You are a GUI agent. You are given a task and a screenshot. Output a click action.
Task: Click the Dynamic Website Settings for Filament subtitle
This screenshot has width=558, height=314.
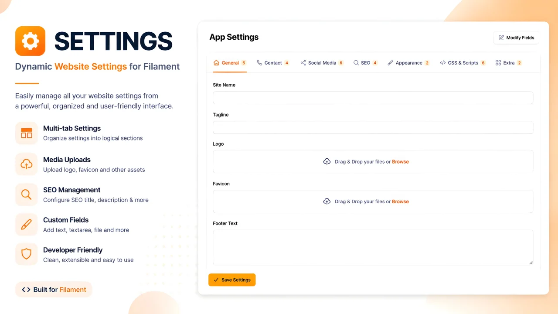point(97,67)
